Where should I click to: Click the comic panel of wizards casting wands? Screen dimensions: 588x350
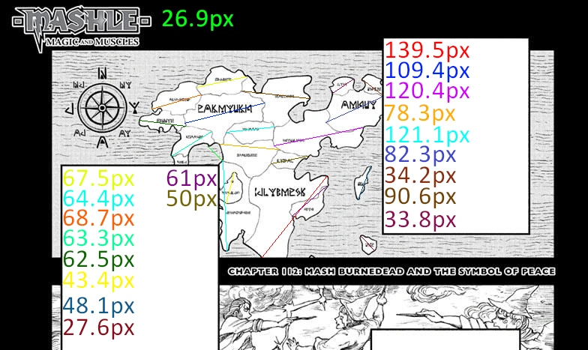tap(385, 318)
